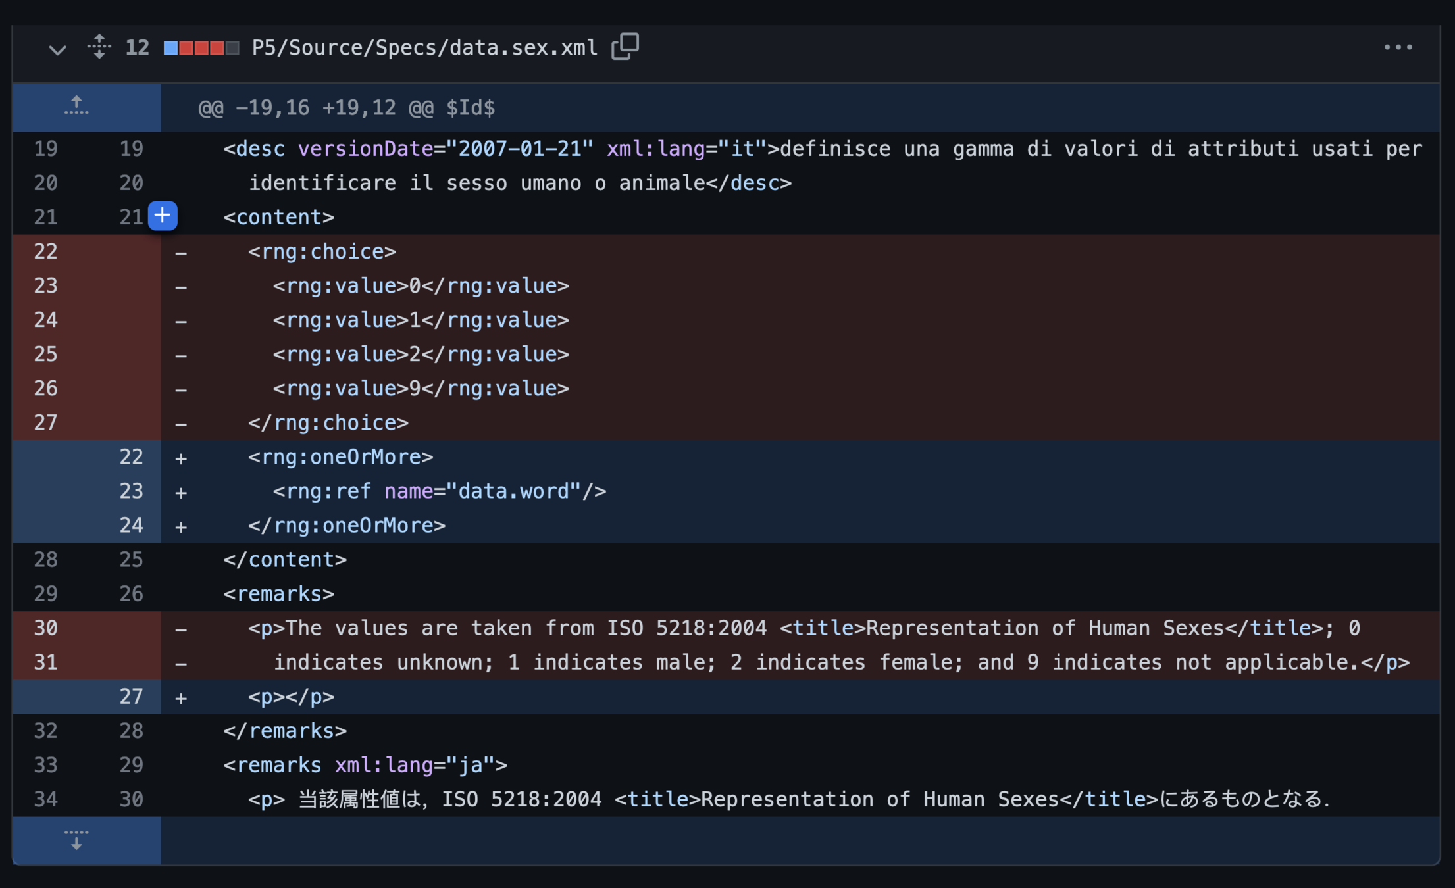Click the rng:oneOrMore opening tag line
Image resolution: width=1455 pixels, height=888 pixels.
[x=340, y=457]
